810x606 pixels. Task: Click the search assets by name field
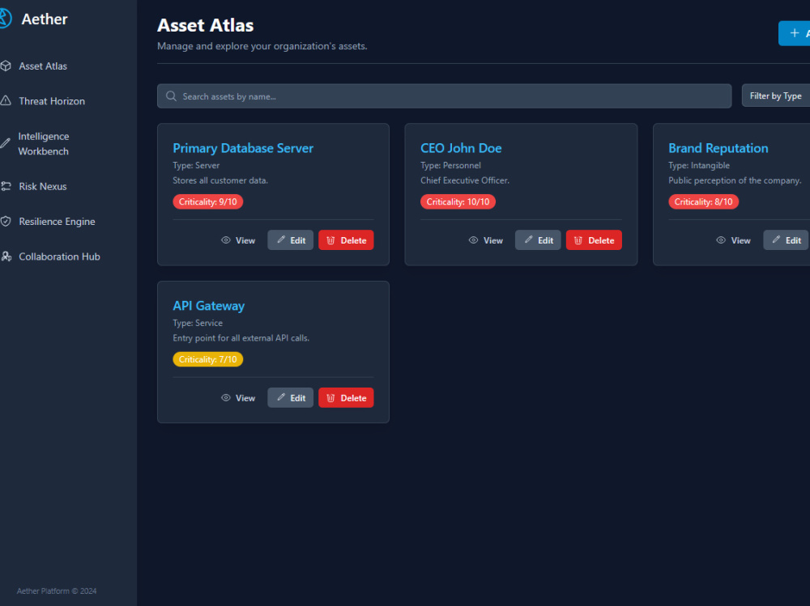[x=444, y=96]
